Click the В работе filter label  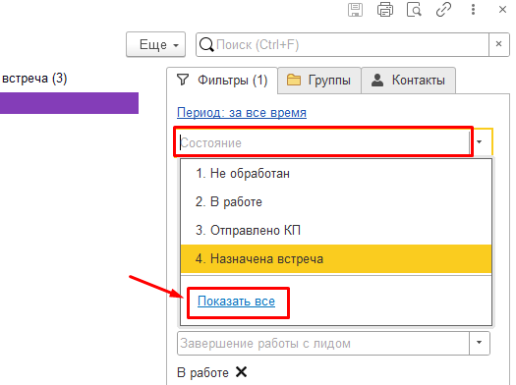(x=203, y=373)
